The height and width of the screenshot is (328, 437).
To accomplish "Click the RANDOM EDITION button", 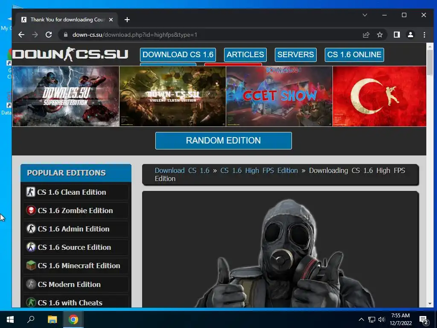I will point(224,141).
